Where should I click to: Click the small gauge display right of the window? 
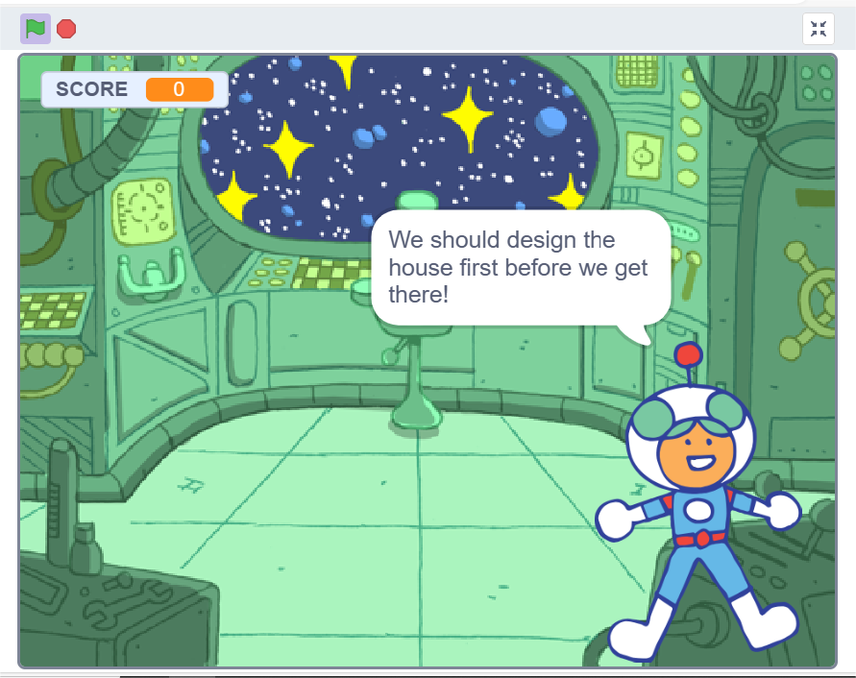point(643,154)
